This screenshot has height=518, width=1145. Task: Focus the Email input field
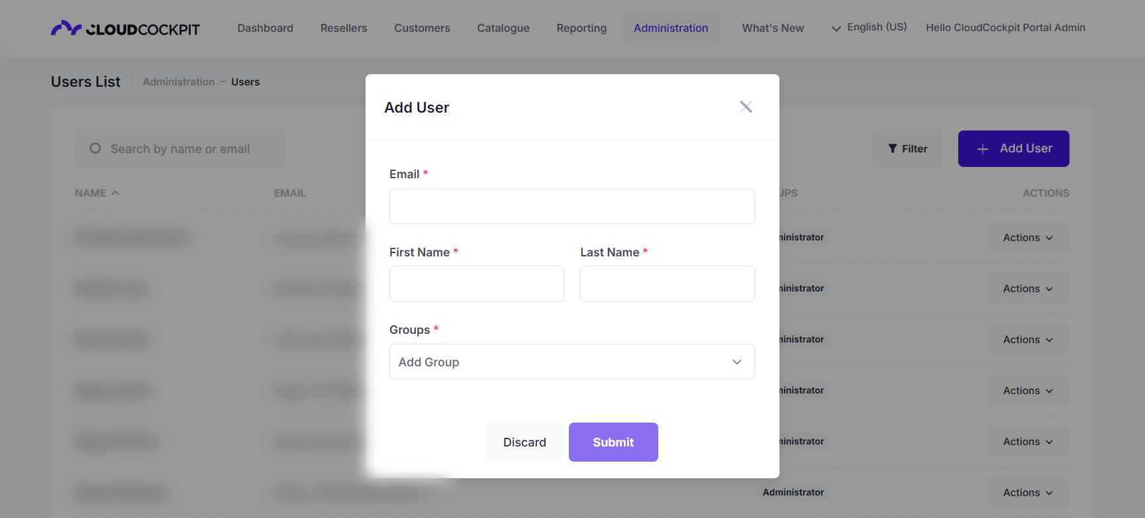tap(572, 206)
